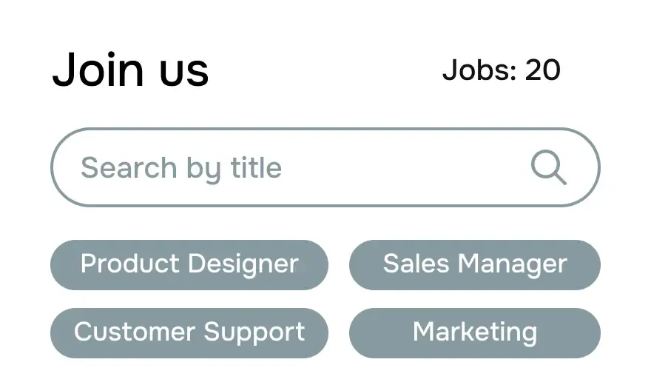
Task: Click the Jobs: 20 counter
Action: coord(501,70)
